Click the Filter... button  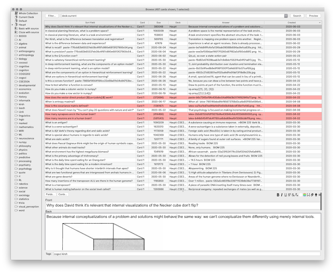[x=52, y=16]
